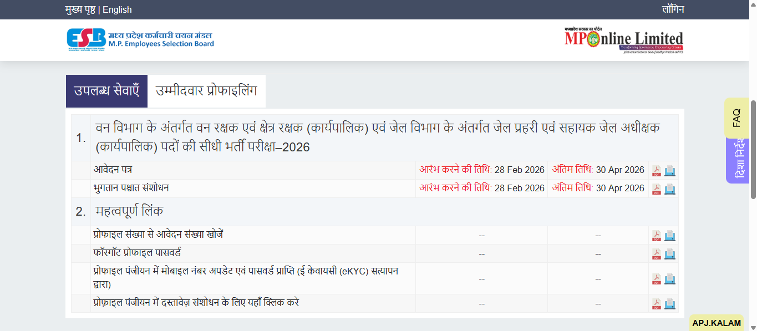757x331 pixels.
Task: Open the PDF for भुगतान पश्चात संशोधन
Action: pos(656,188)
